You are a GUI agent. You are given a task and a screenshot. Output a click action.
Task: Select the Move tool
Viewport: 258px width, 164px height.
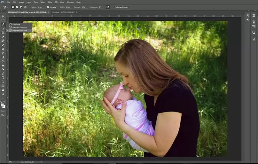coord(3,16)
